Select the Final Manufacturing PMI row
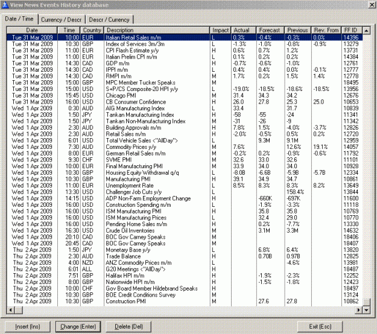377x334 pixels. [x=185, y=166]
